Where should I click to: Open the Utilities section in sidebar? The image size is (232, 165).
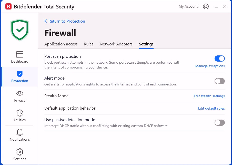coord(20,116)
